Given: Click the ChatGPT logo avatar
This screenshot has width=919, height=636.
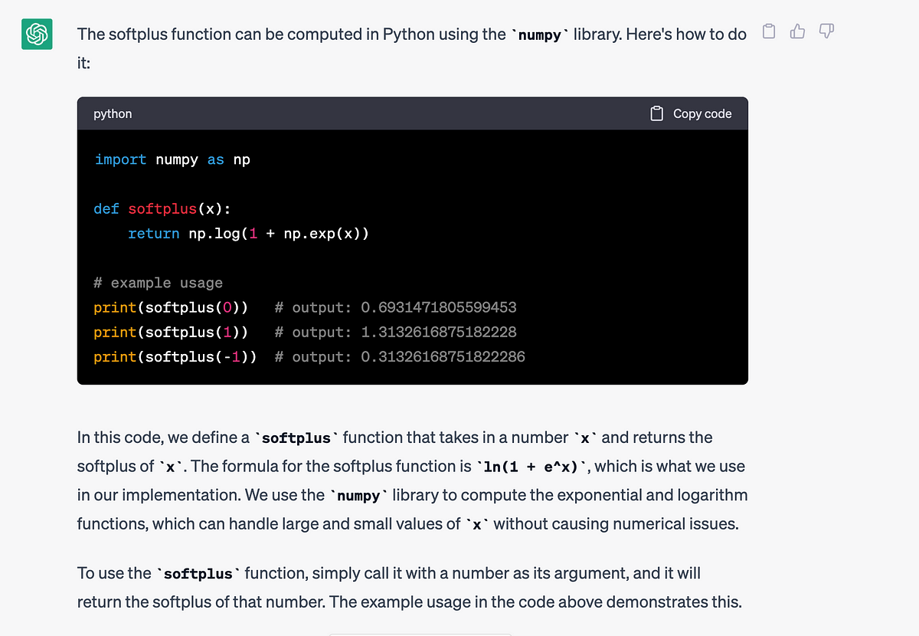Looking at the screenshot, I should (x=35, y=34).
